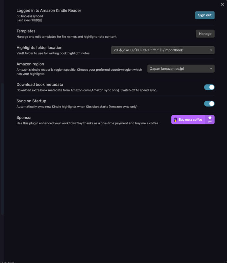Select the Templates setting title
This screenshot has width=227, height=263.
click(x=26, y=31)
